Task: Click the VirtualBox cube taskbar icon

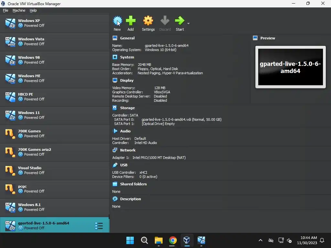Action: [x=187, y=240]
